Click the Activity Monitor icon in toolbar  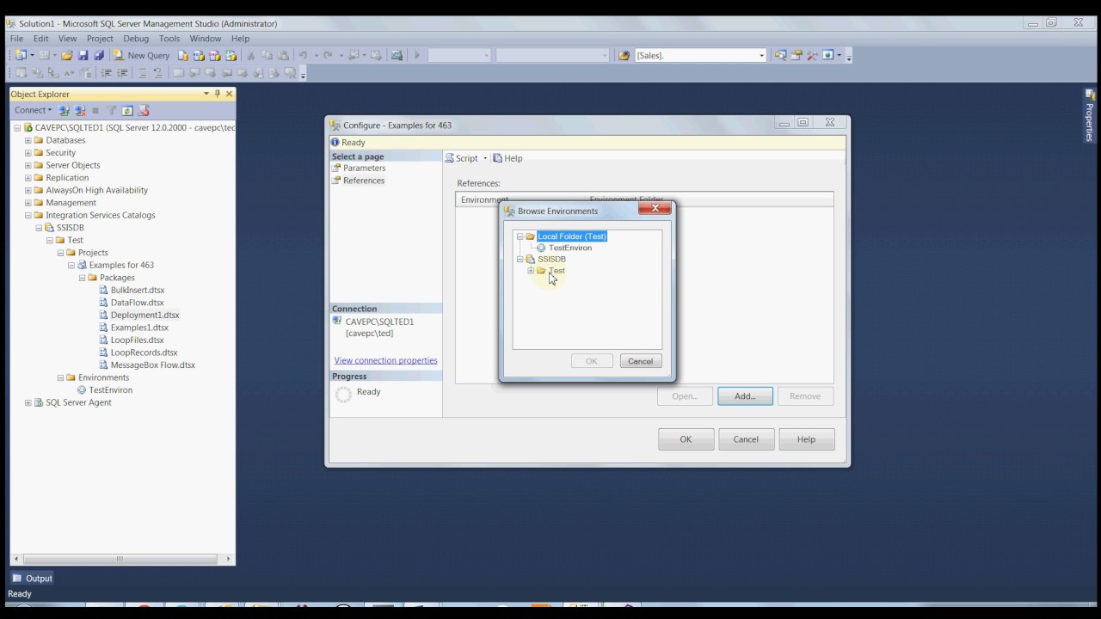(397, 55)
